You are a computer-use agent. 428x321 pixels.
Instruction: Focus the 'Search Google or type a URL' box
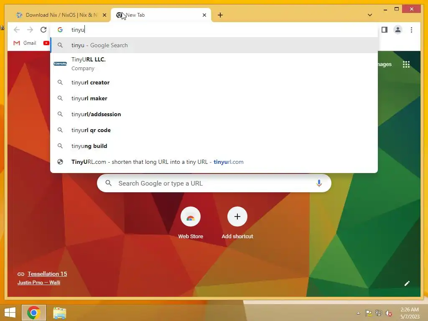pos(214,183)
